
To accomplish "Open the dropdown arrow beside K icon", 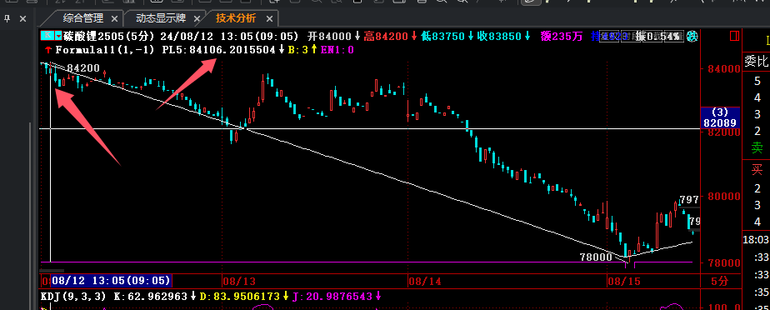I will 58,35.
